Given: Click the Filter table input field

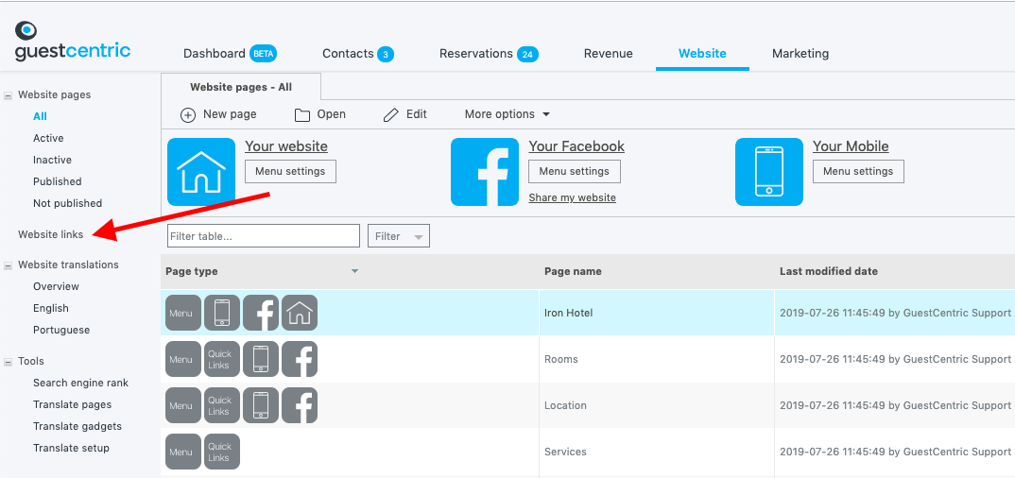Looking at the screenshot, I should 264,236.
